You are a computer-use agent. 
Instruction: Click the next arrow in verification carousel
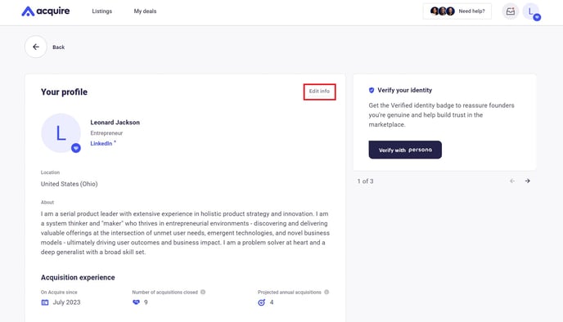528,181
